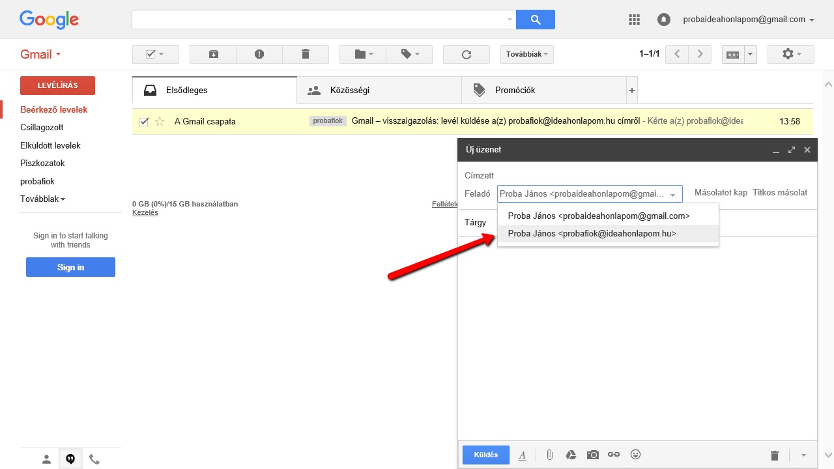Switch to the Promóciók tab
This screenshot has height=469, width=834.
tap(544, 91)
